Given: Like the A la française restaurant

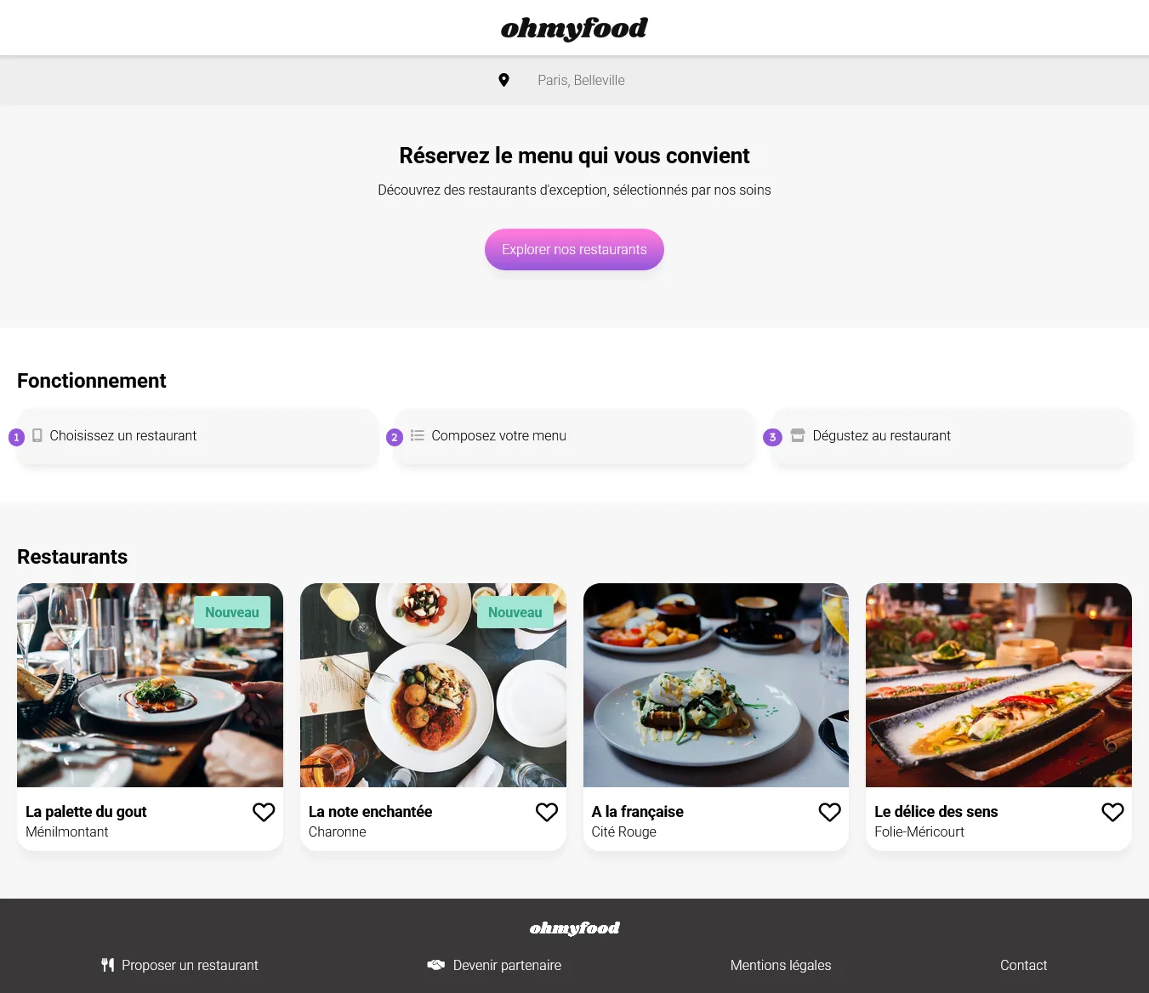Looking at the screenshot, I should point(829,812).
